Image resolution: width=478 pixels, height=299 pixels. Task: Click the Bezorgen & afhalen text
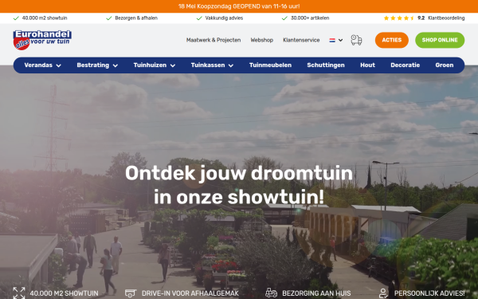pyautogui.click(x=136, y=18)
